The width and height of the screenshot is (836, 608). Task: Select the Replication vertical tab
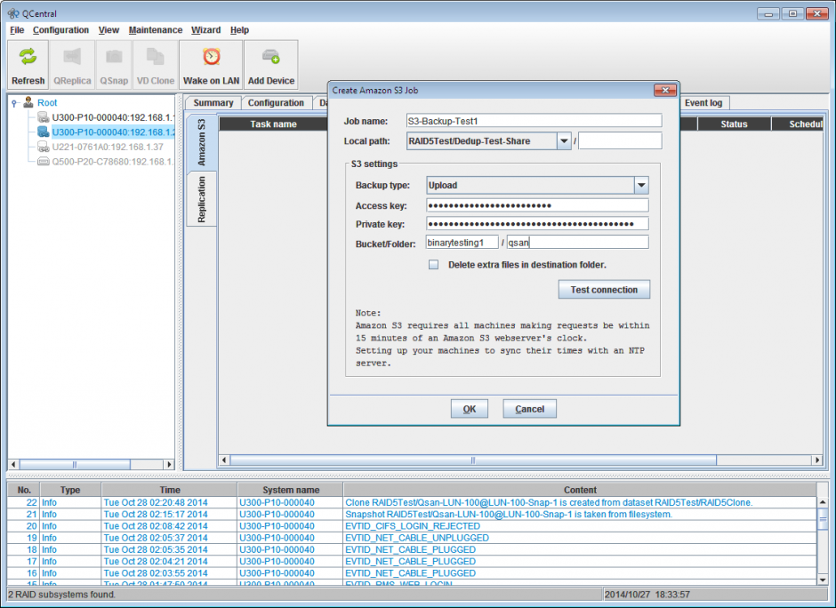[x=201, y=199]
